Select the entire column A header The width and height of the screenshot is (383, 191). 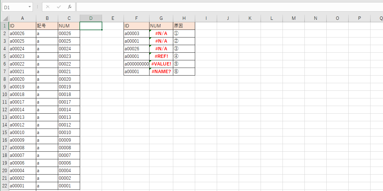click(x=22, y=18)
